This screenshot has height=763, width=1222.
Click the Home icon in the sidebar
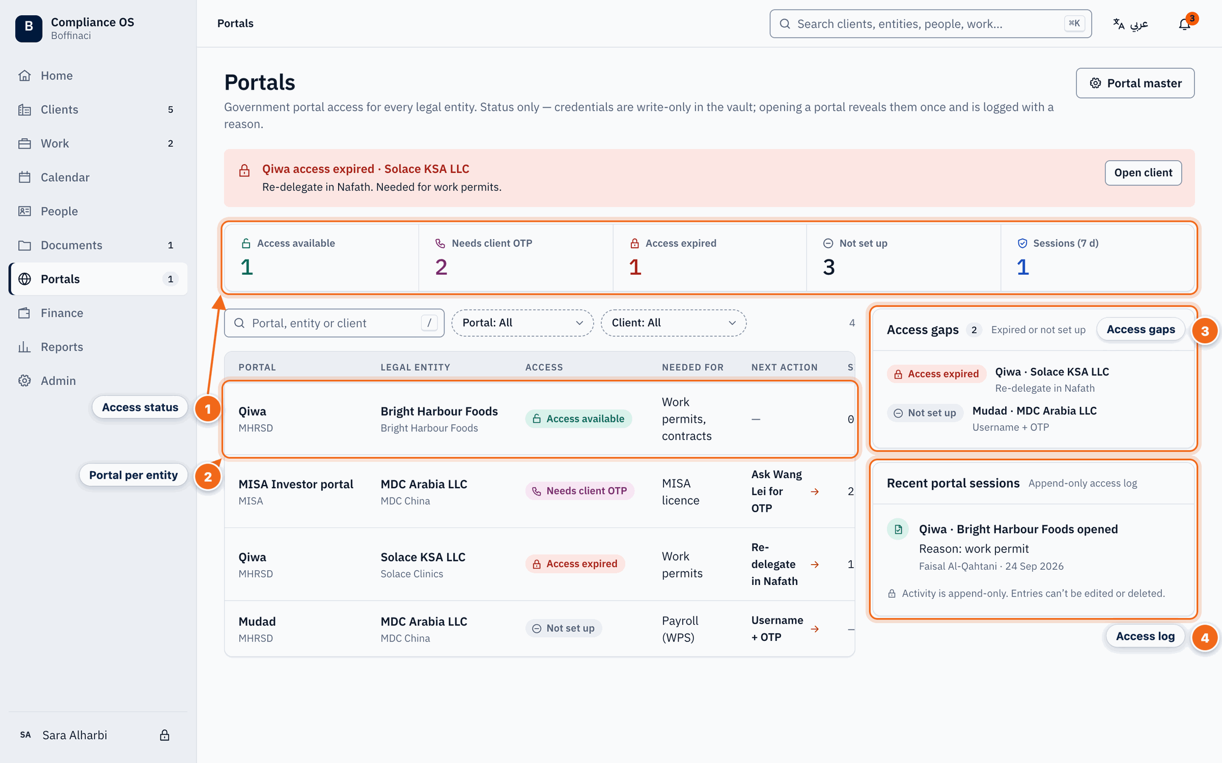[24, 75]
